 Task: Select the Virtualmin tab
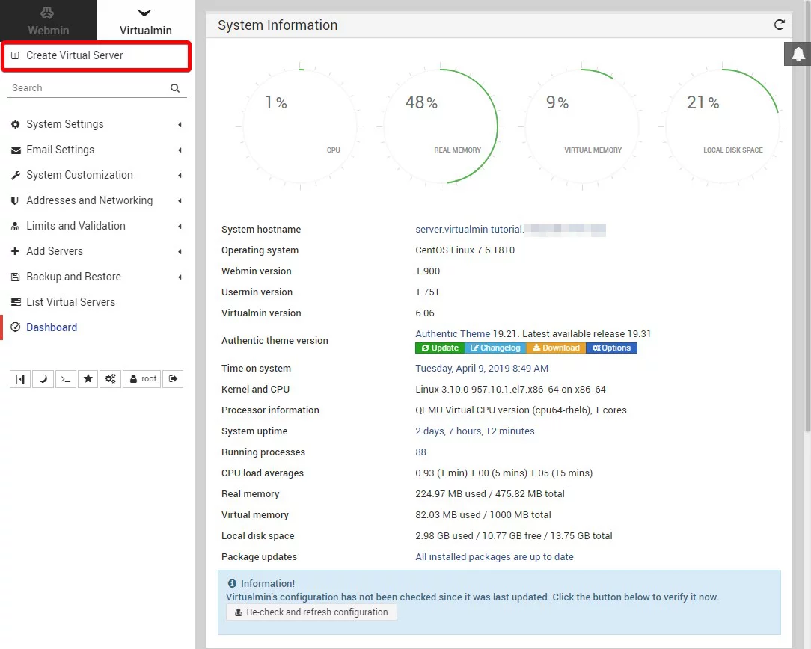click(x=145, y=21)
